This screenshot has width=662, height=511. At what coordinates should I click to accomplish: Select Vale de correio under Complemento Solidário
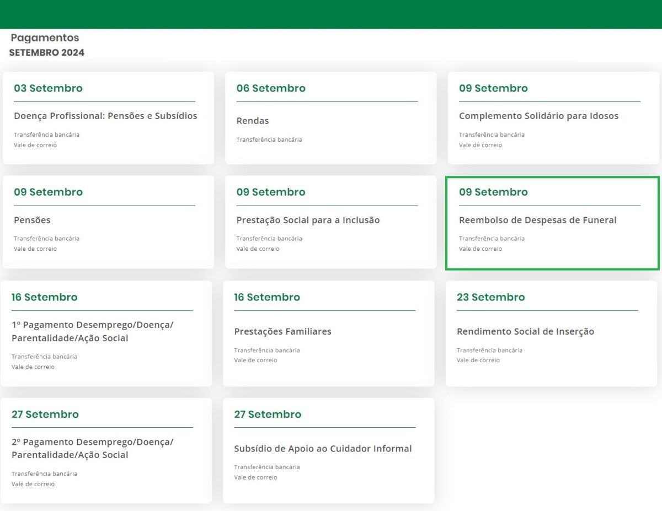[x=481, y=145]
